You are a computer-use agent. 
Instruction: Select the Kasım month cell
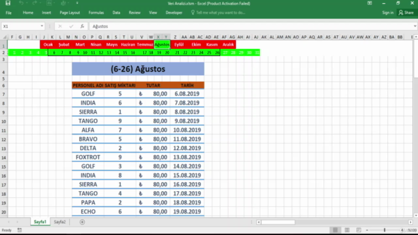212,44
